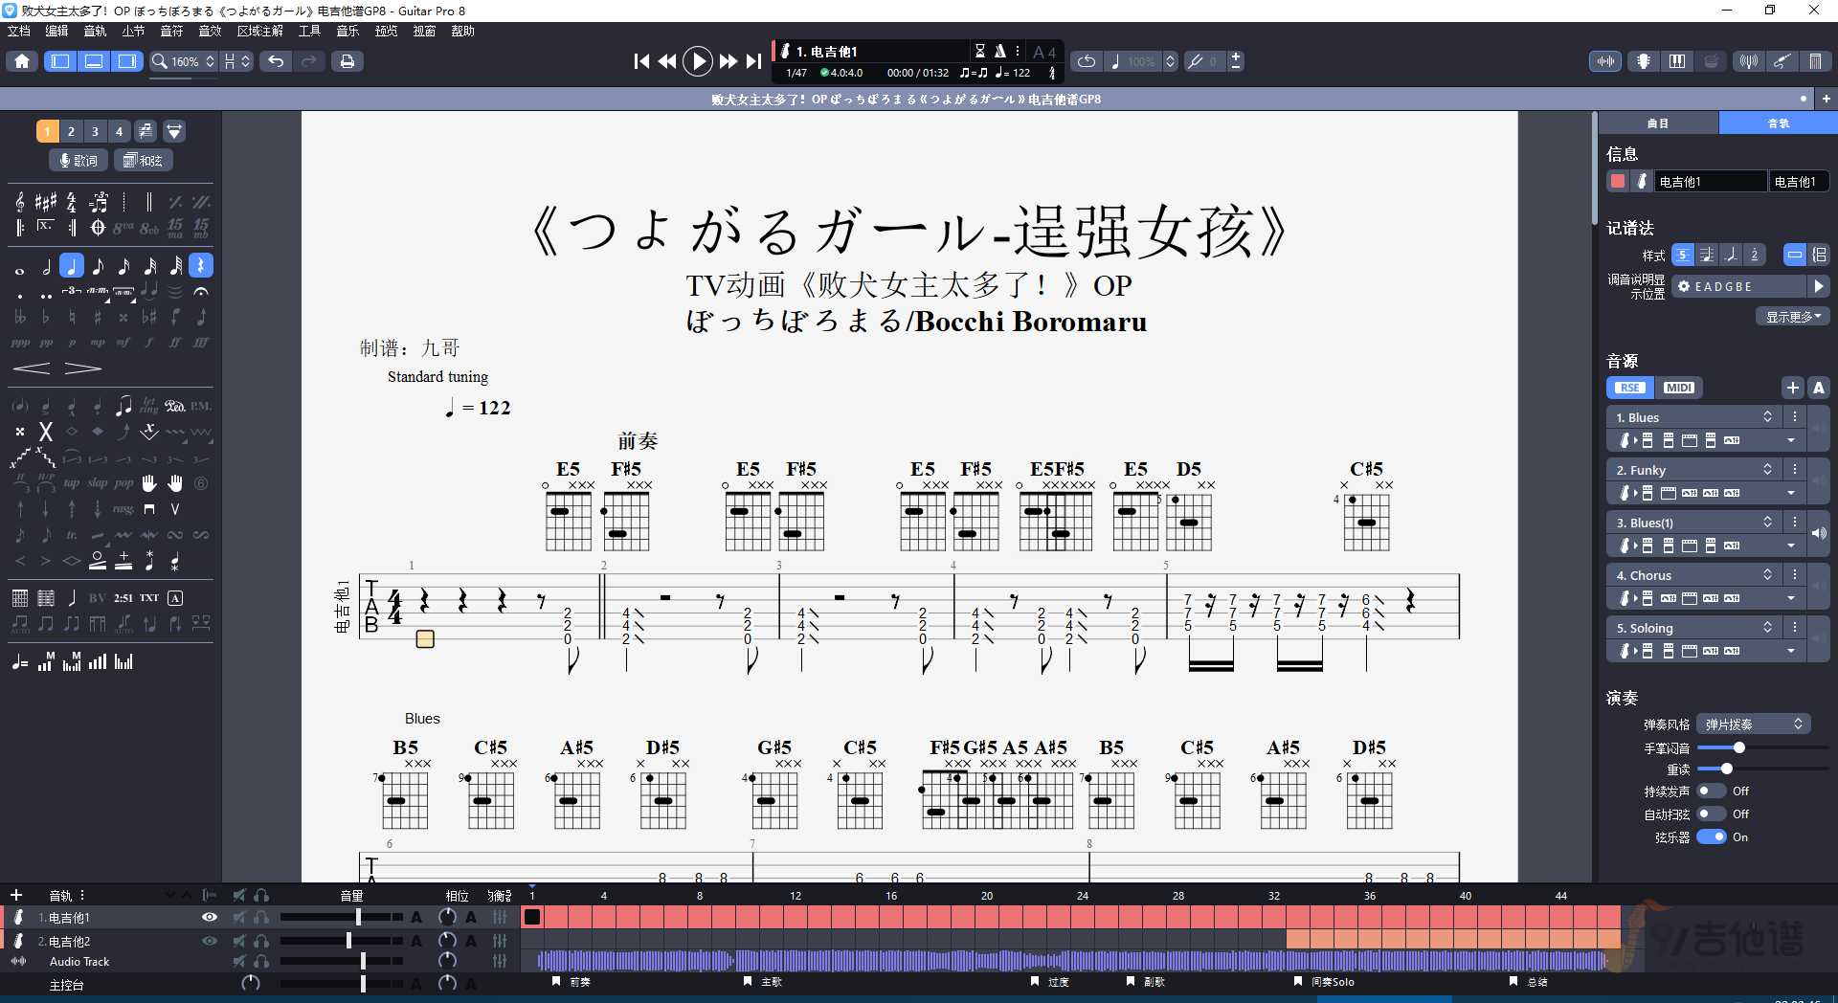Open 弹奏风格 playing style dropdown
The height and width of the screenshot is (1003, 1838).
pyautogui.click(x=1754, y=724)
